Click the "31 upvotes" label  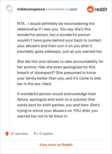(19, 134)
